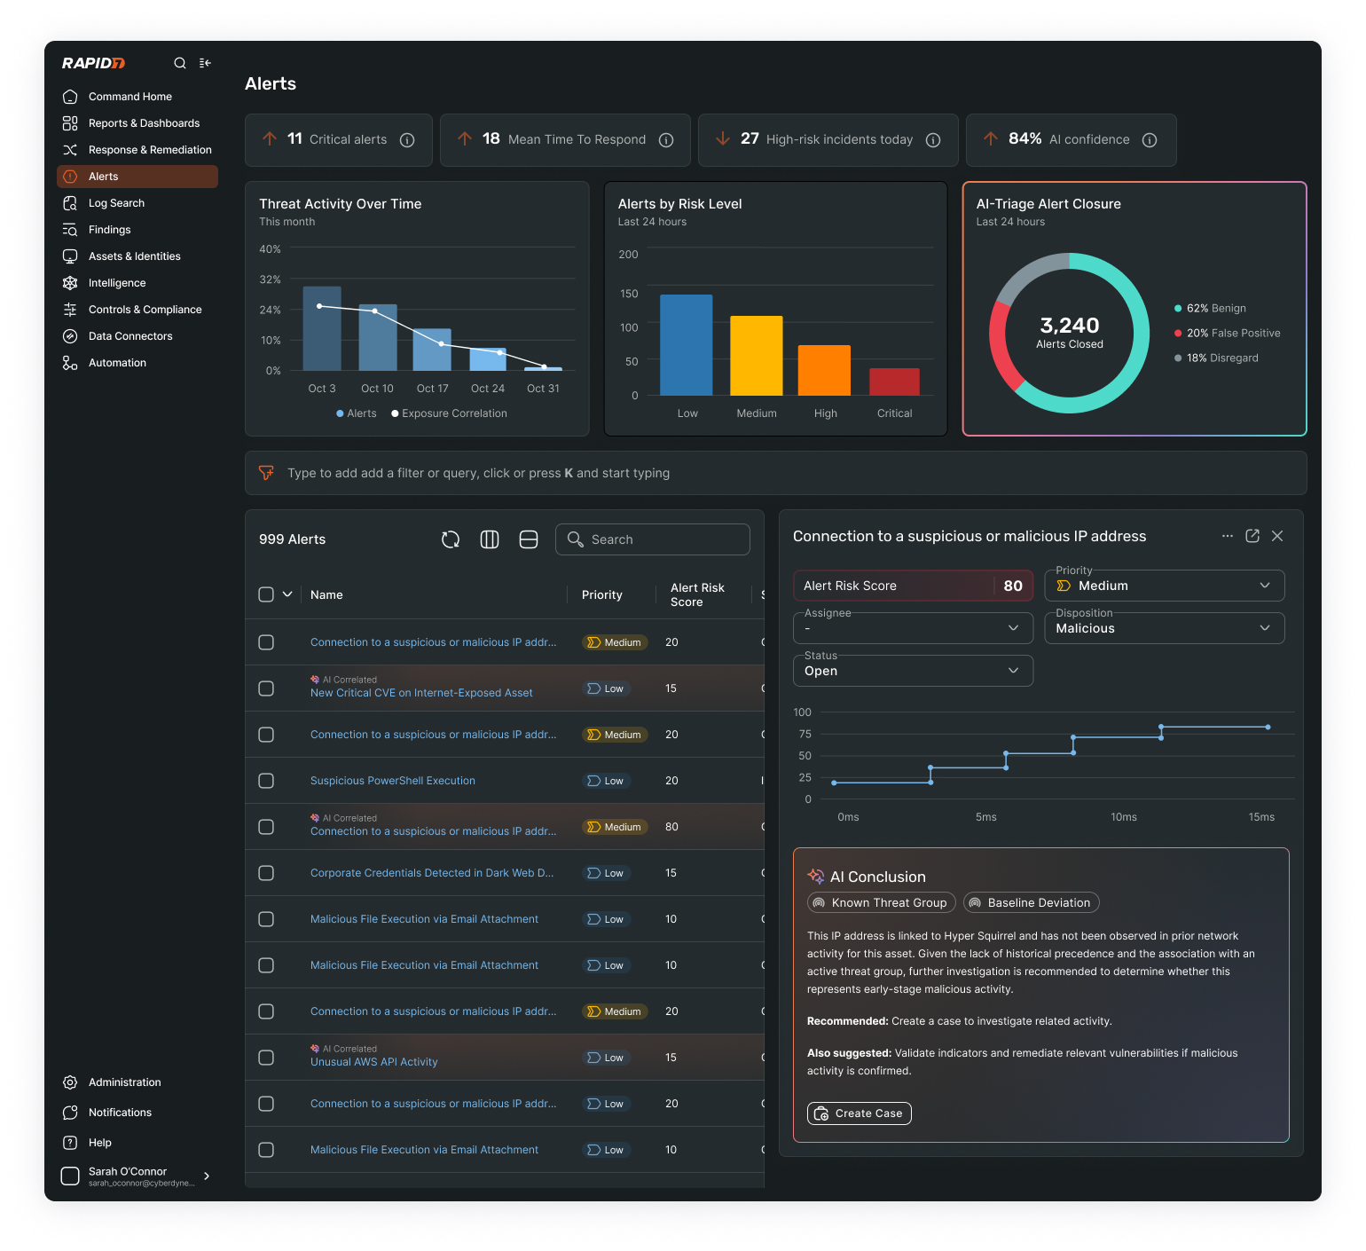1366x1251 pixels.
Task: Navigate to Log Search
Action: (116, 203)
